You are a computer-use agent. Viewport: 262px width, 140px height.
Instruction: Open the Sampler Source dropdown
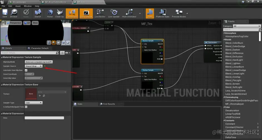pos(34,66)
